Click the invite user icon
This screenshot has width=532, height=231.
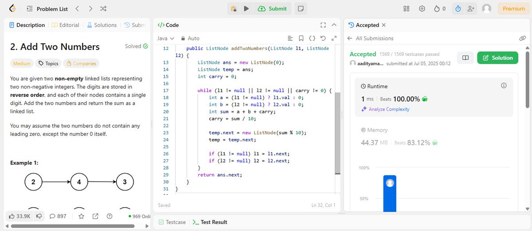coord(471,8)
